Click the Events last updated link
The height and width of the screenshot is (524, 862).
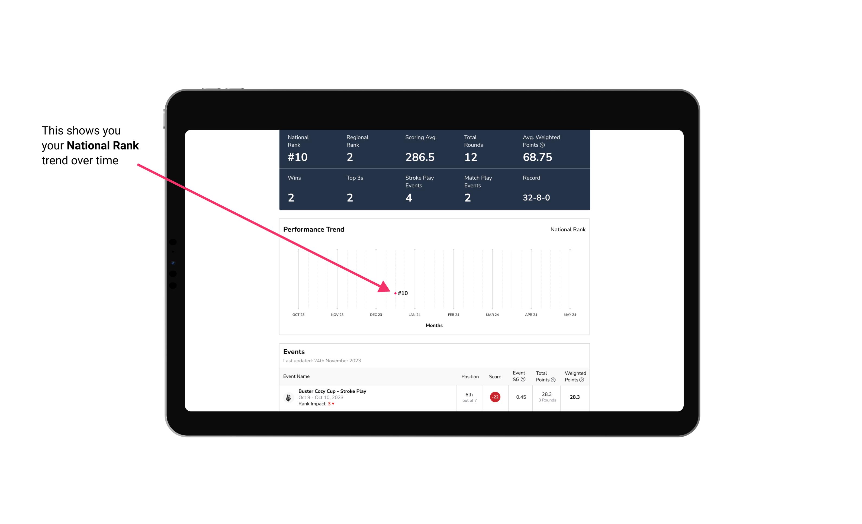coord(322,360)
